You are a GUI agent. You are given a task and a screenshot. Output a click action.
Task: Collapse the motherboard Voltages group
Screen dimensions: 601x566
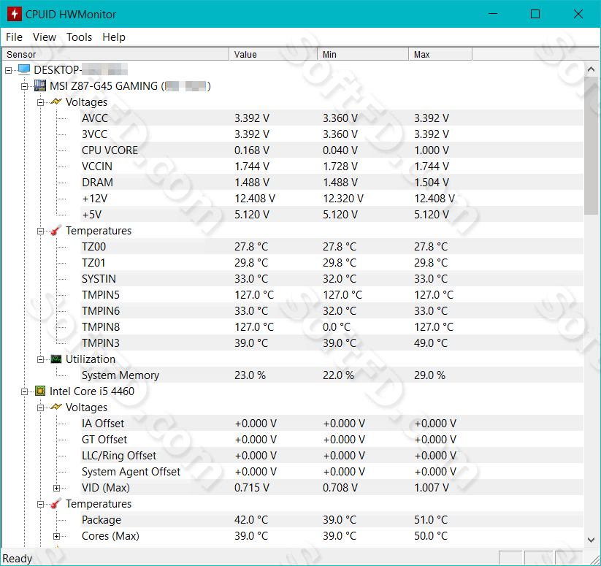coord(40,102)
